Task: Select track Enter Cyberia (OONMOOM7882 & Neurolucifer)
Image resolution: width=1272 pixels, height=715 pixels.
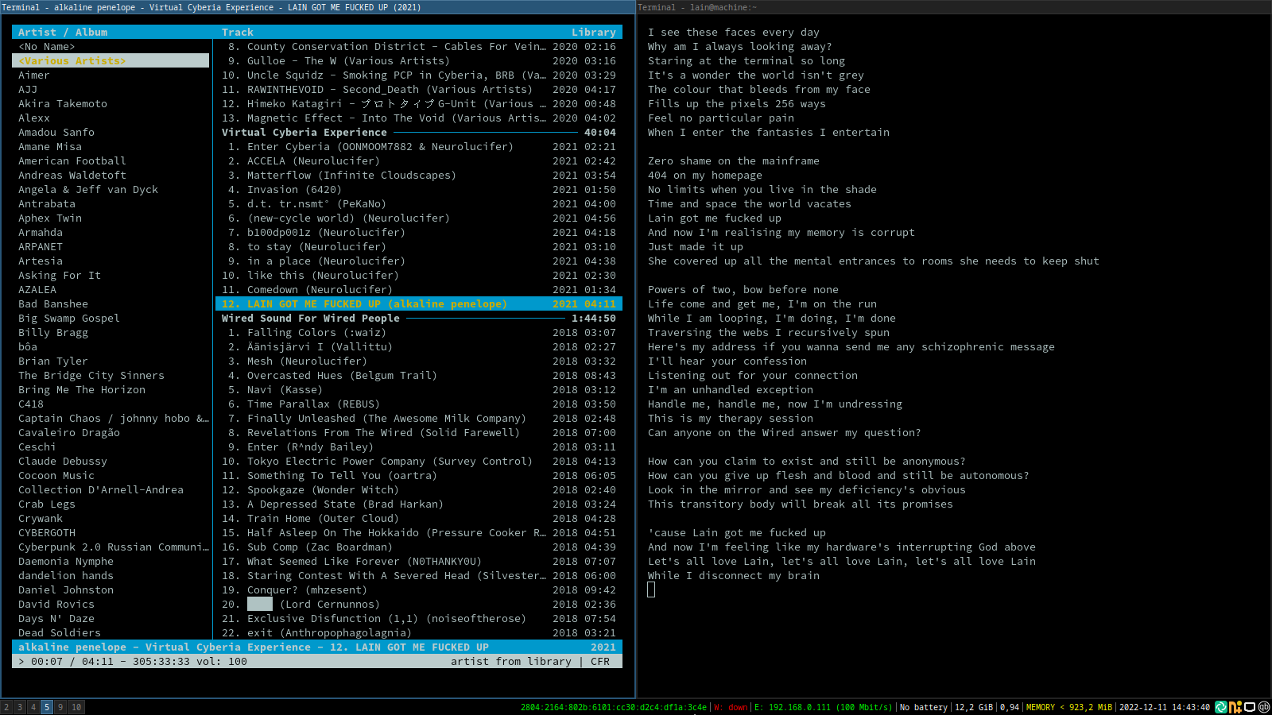Action: point(419,146)
